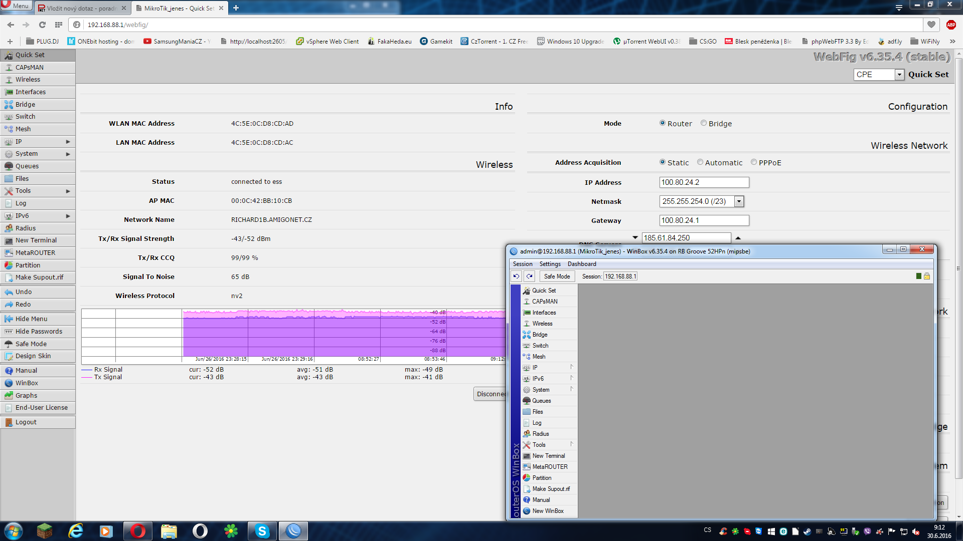
Task: Open Partition in WinBox sidebar
Action: [542, 478]
